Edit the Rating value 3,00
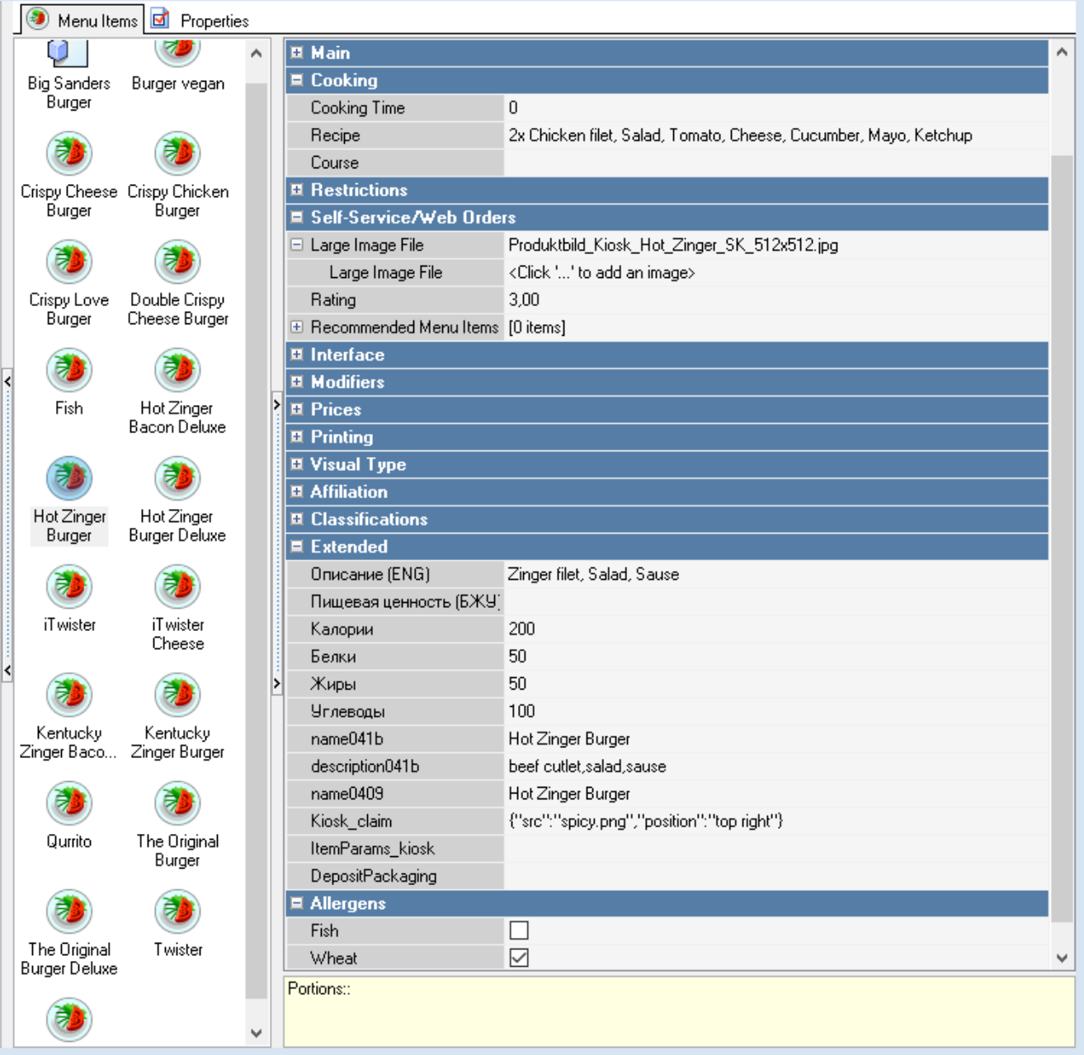The image size is (1084, 1055). coord(776,299)
